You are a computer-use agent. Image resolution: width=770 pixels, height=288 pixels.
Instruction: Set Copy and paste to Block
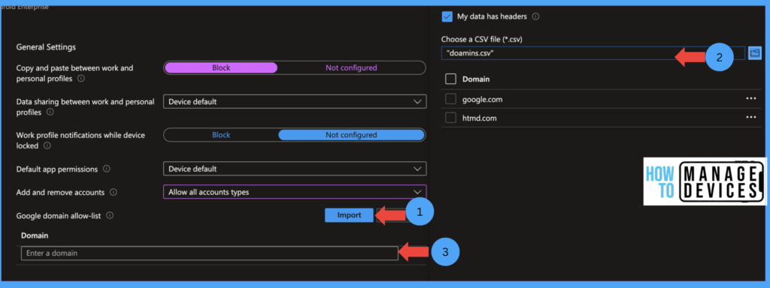click(221, 67)
